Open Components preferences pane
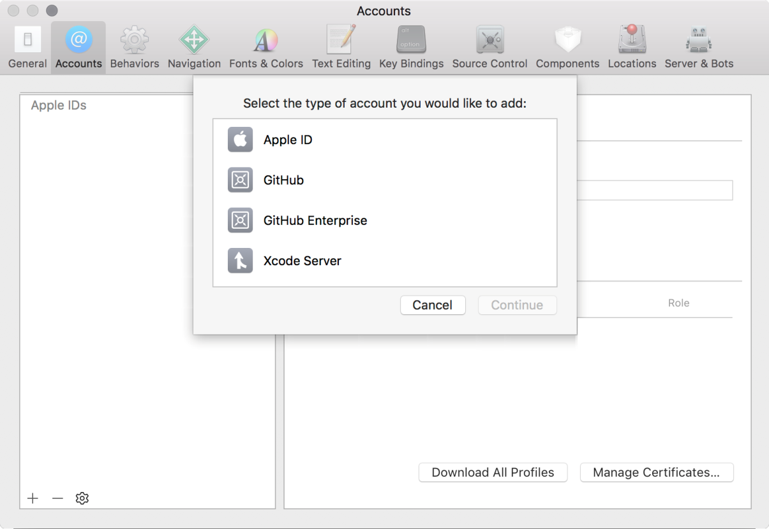Image resolution: width=769 pixels, height=529 pixels. coord(567,47)
